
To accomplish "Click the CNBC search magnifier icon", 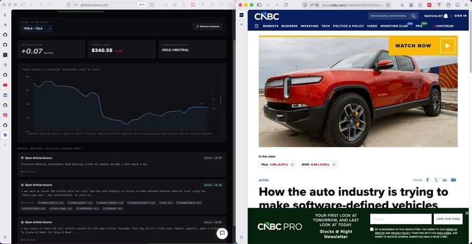I will point(413,16).
